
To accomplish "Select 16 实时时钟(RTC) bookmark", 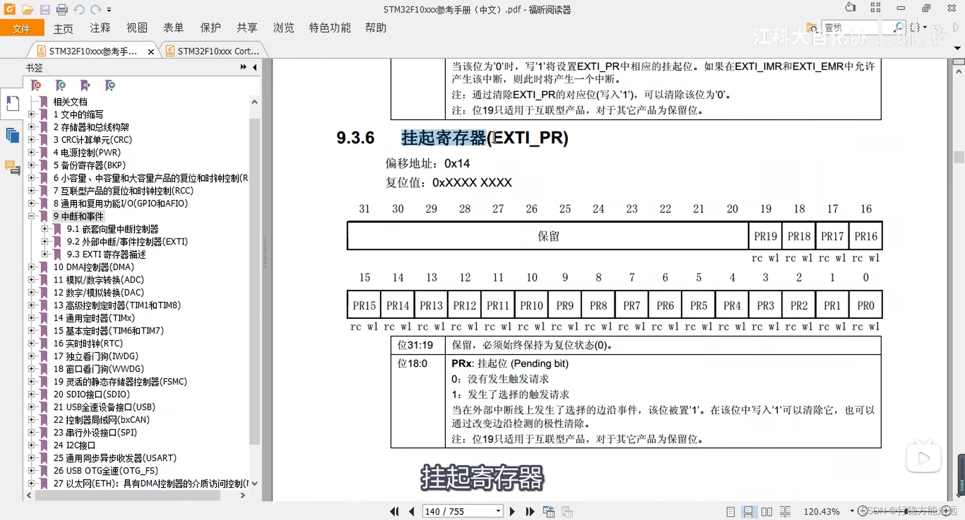I will point(88,343).
